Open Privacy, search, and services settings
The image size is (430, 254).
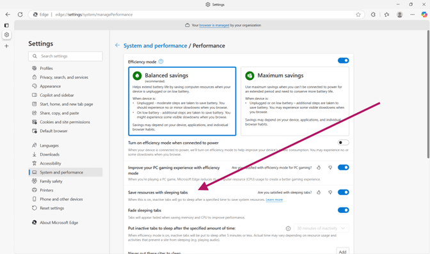[x=65, y=77]
